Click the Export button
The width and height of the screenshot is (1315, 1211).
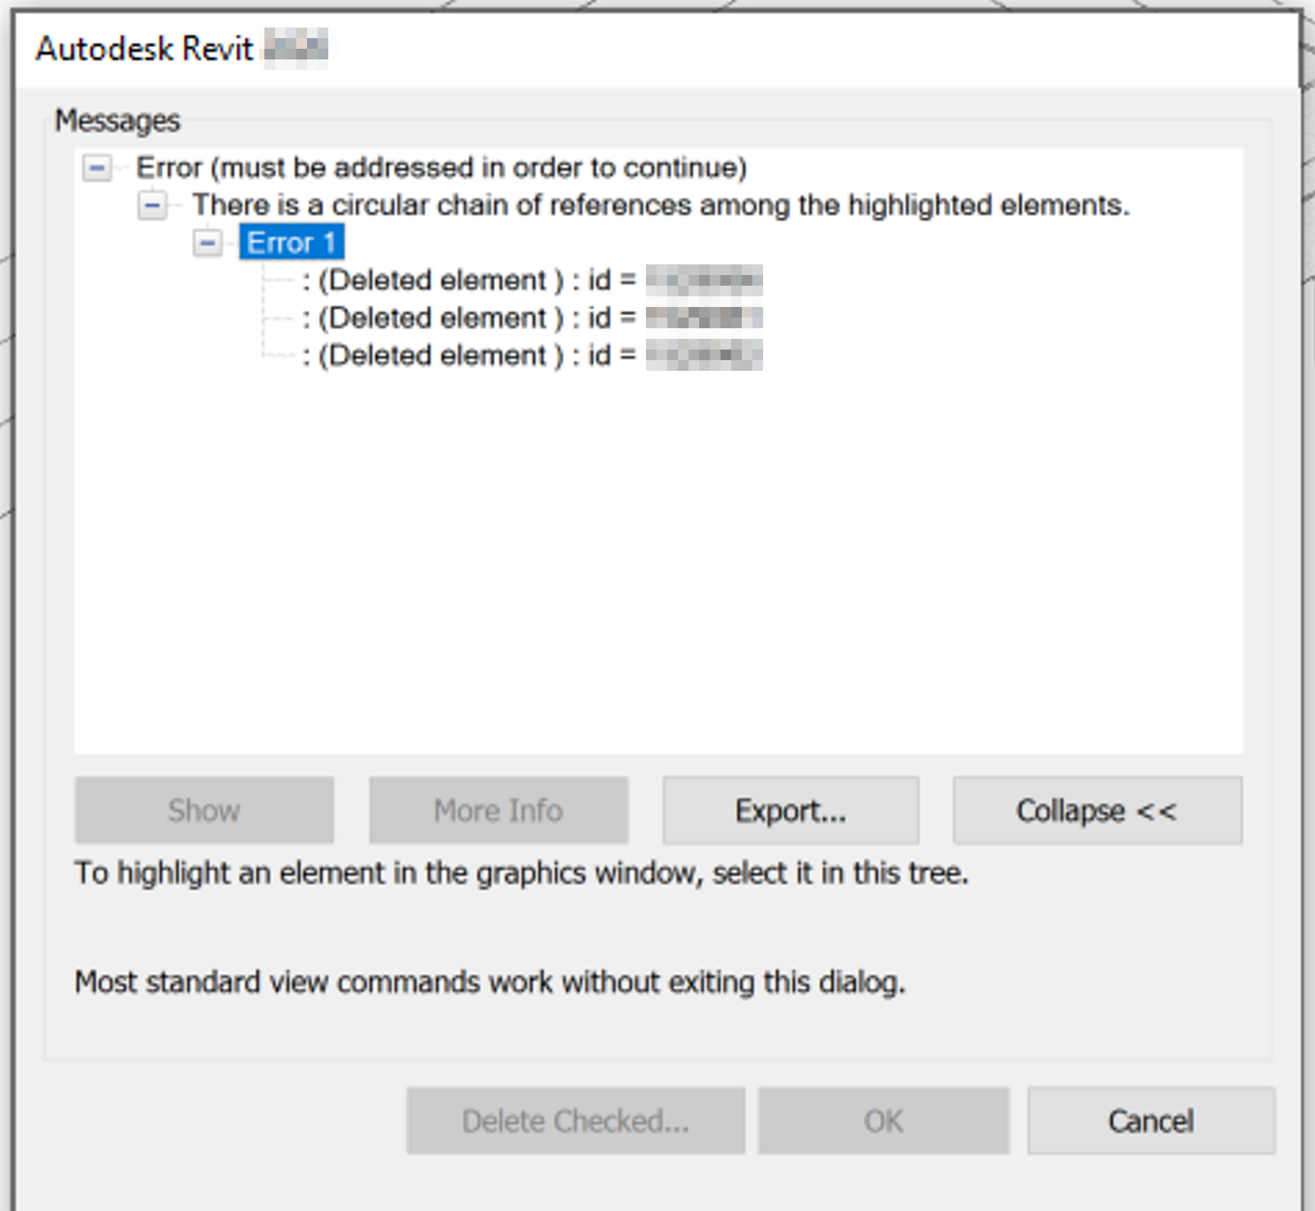789,810
